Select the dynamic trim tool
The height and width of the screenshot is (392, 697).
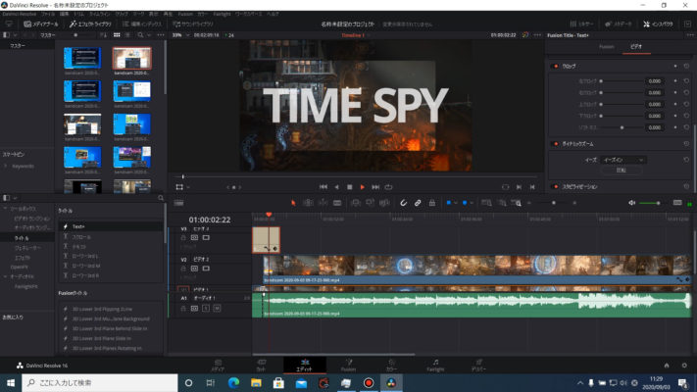coord(323,203)
